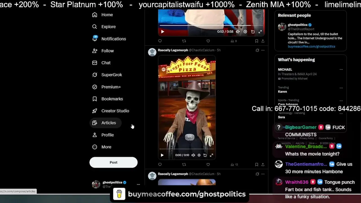Toggle picture-in-picture on top video
Image resolution: width=361 pixels, height=203 pixels.
coord(253,32)
